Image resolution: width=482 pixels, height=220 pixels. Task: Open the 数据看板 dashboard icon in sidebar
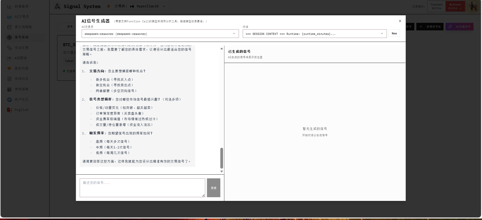(x=9, y=7)
